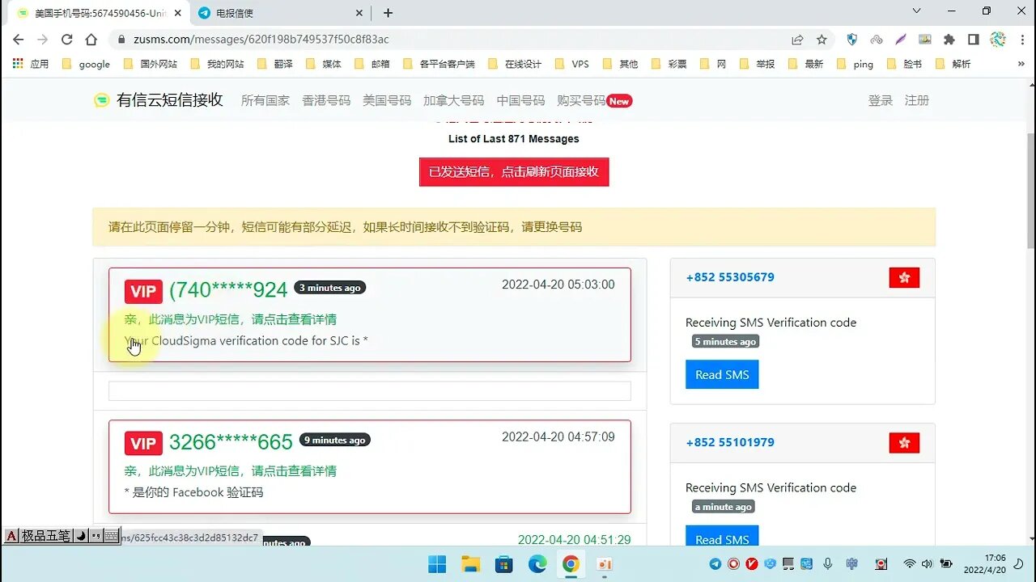The height and width of the screenshot is (582, 1036).
Task: Click Read SMS under +852 55305679
Action: [x=722, y=374]
